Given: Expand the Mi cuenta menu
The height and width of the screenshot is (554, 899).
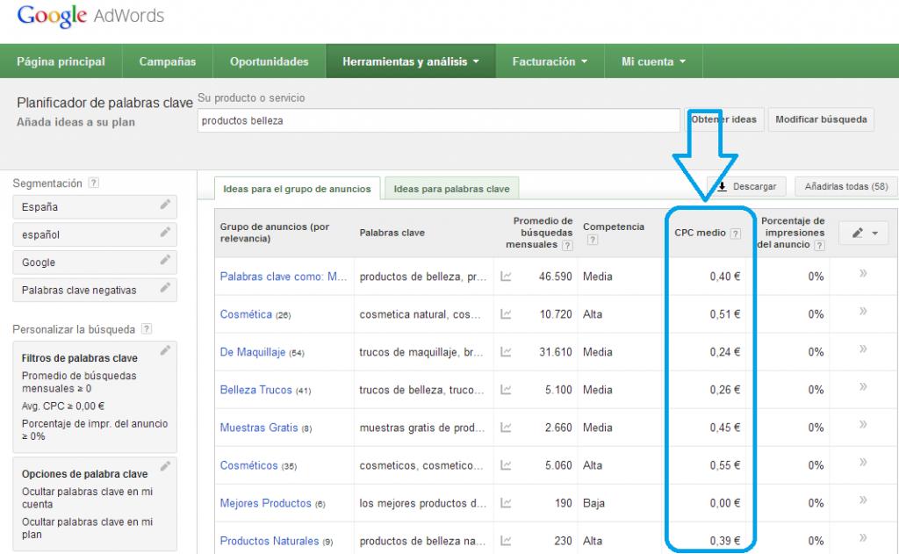Looking at the screenshot, I should click(x=653, y=62).
